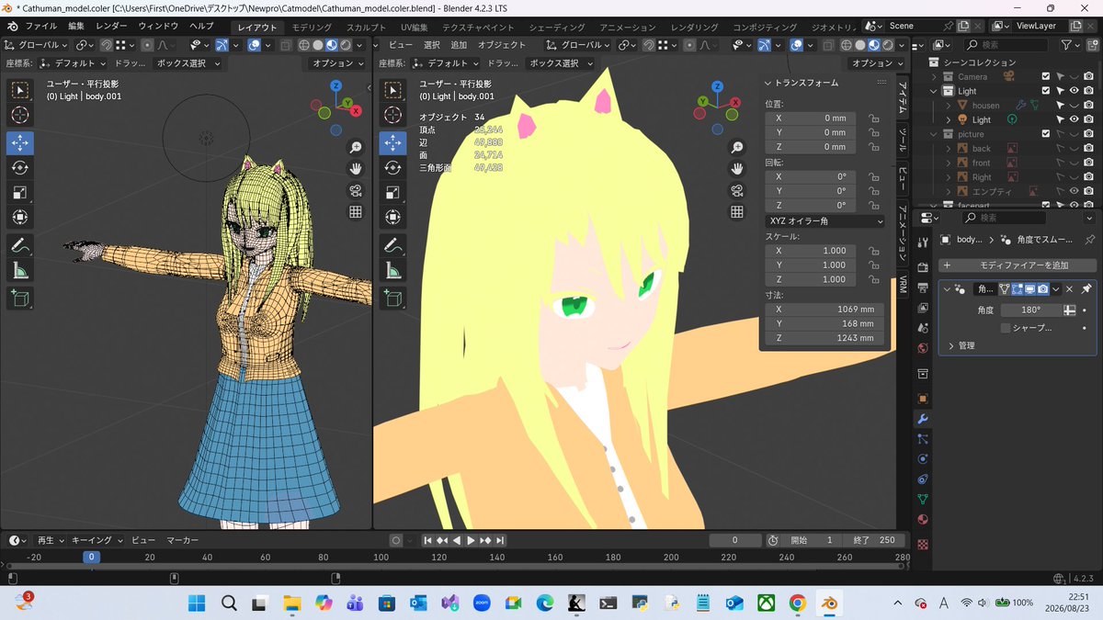
Task: Collapse the Transform panel
Action: (x=768, y=83)
